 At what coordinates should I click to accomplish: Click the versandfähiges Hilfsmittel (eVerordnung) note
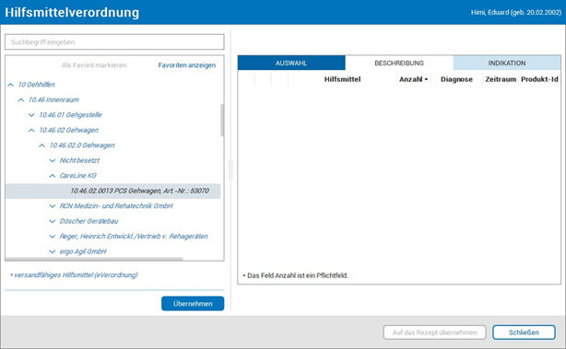pyautogui.click(x=74, y=274)
